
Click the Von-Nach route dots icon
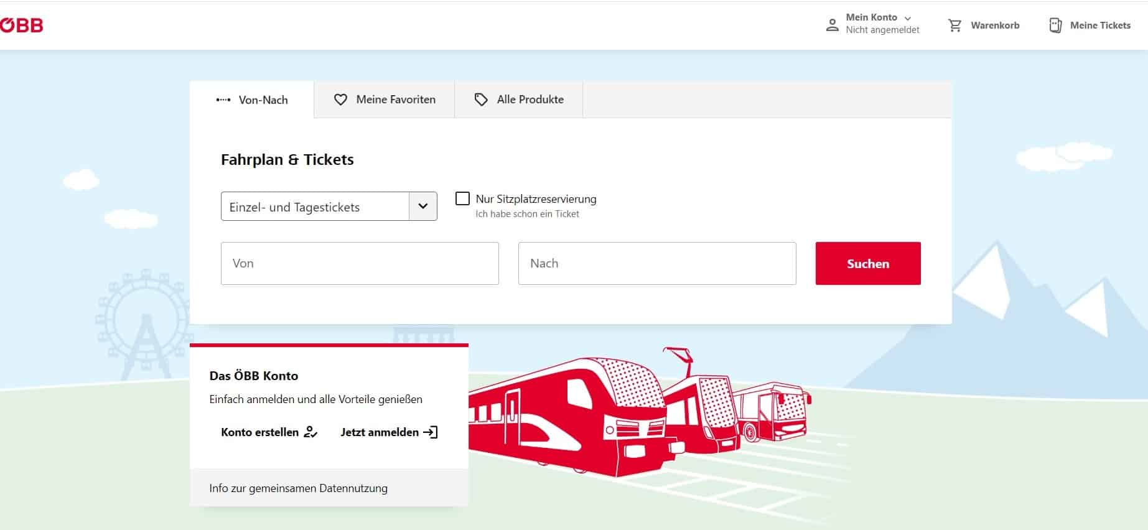pyautogui.click(x=223, y=100)
